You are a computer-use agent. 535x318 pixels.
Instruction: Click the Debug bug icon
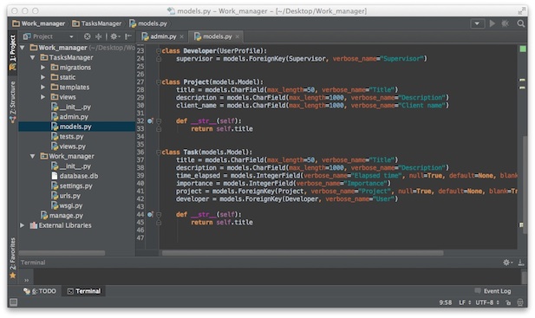coord(505,23)
